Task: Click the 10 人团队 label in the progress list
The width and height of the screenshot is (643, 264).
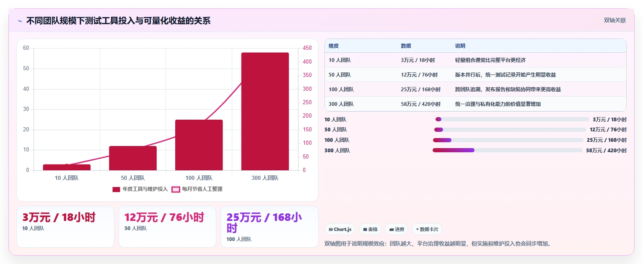Action: [x=335, y=120]
